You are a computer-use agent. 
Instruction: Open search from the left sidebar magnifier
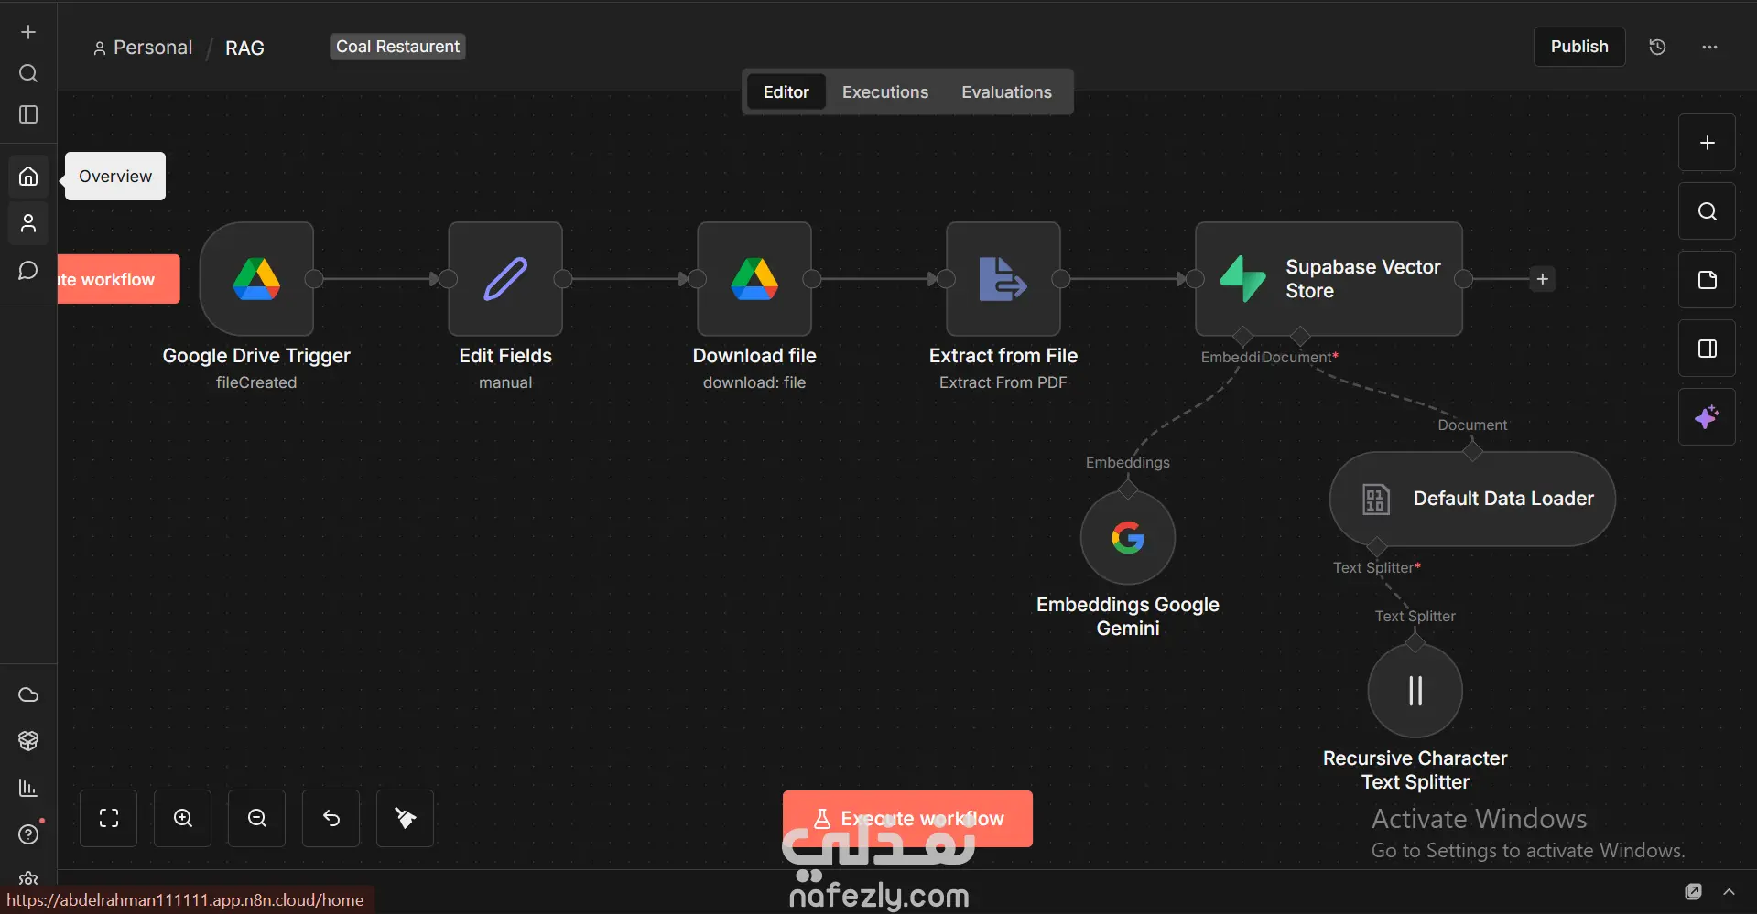pyautogui.click(x=28, y=73)
